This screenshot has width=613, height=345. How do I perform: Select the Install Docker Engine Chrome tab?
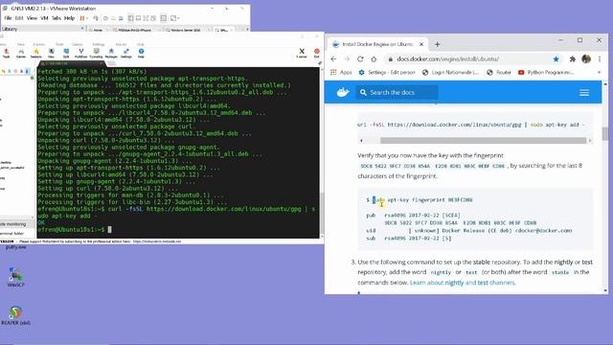377,45
